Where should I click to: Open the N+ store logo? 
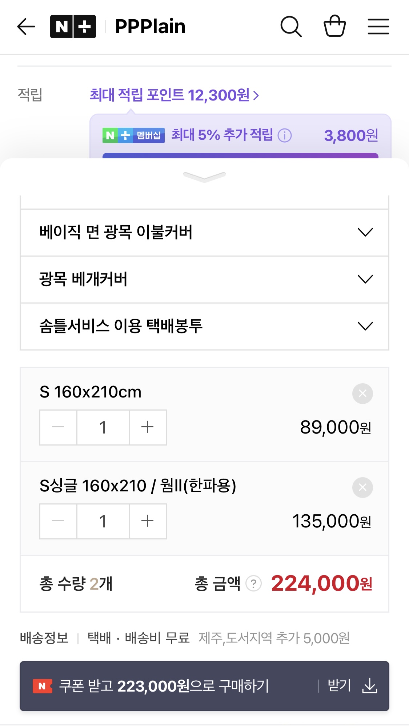click(73, 27)
